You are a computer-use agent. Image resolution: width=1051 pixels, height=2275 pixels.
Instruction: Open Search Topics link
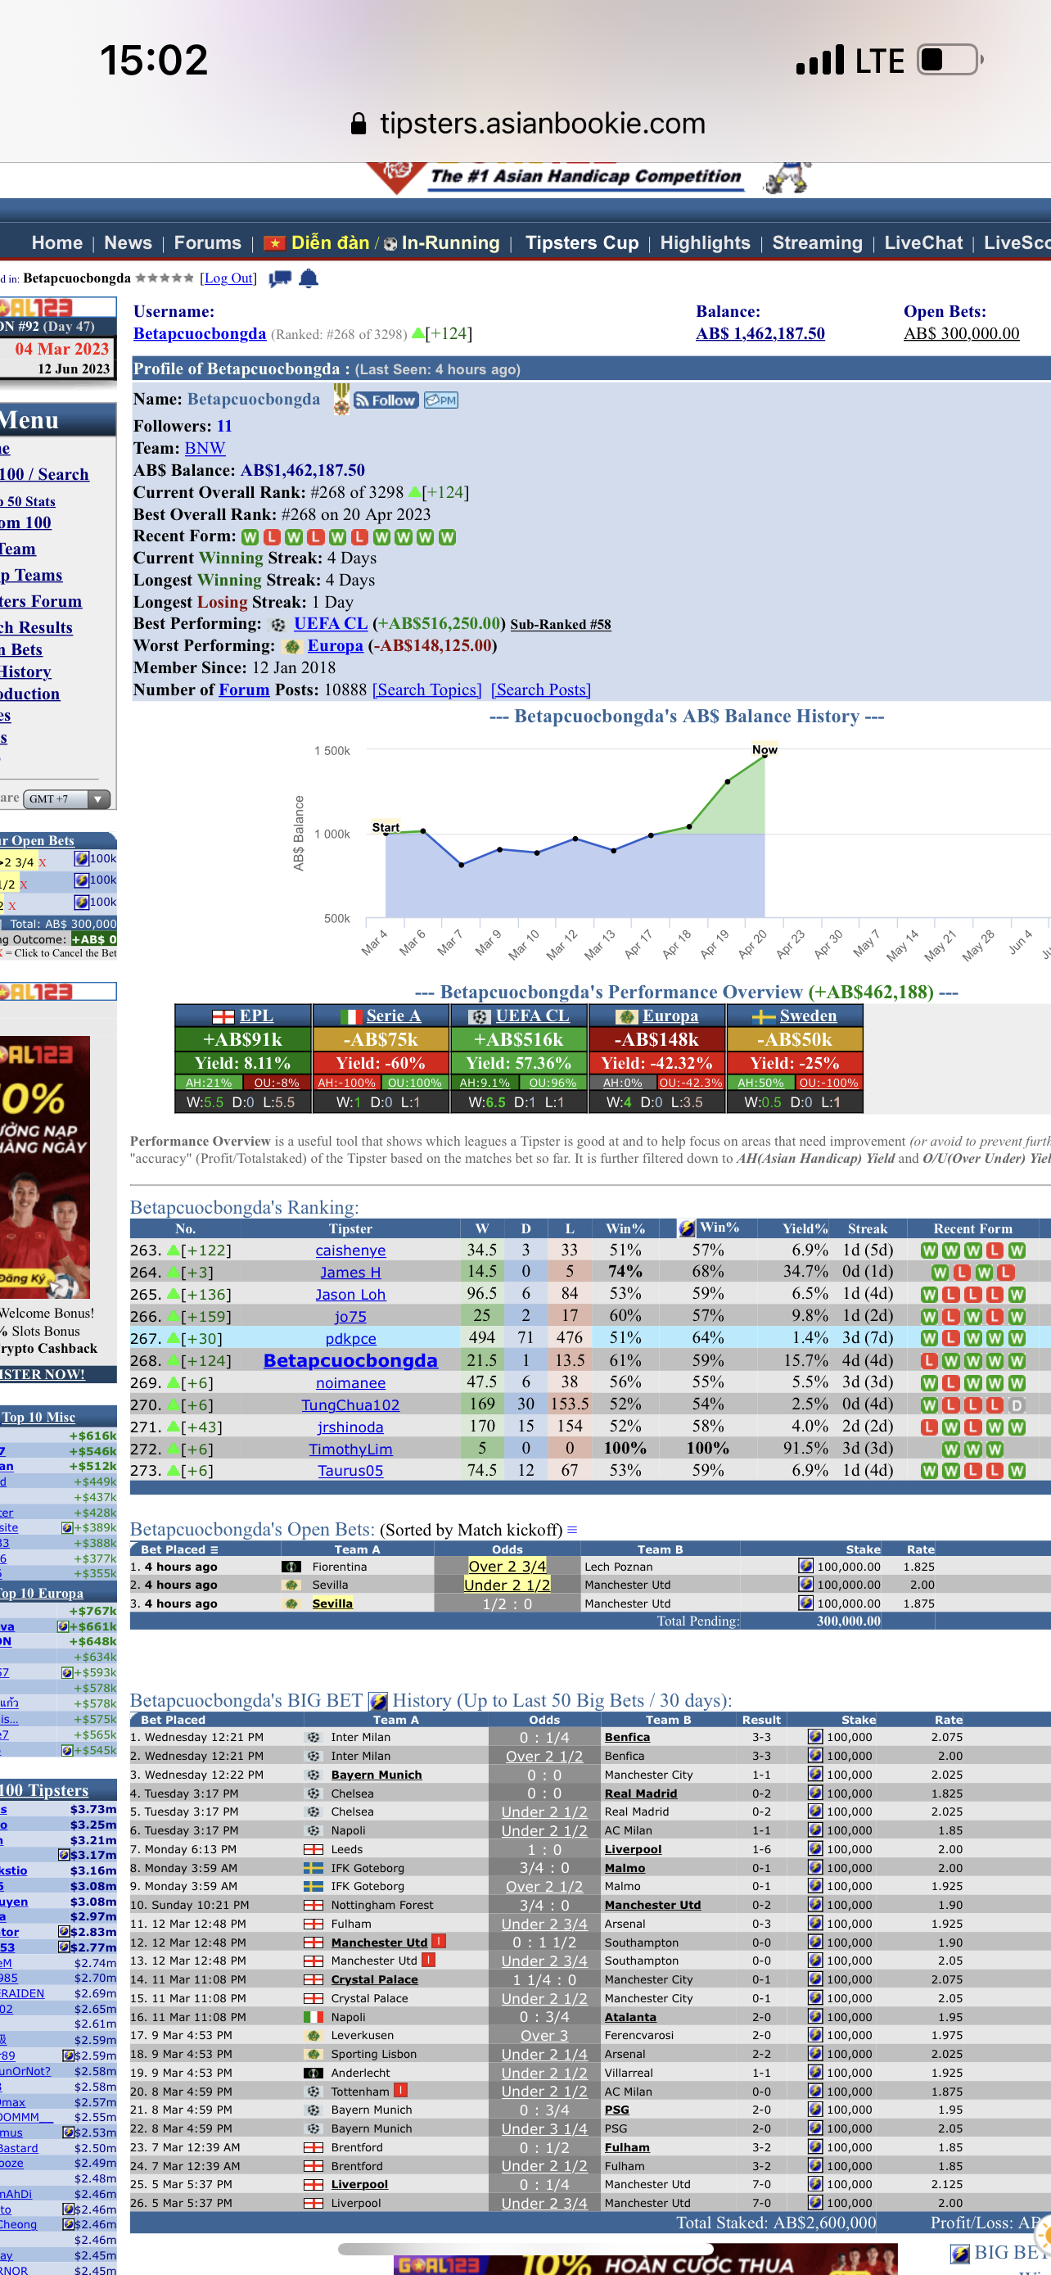427,690
